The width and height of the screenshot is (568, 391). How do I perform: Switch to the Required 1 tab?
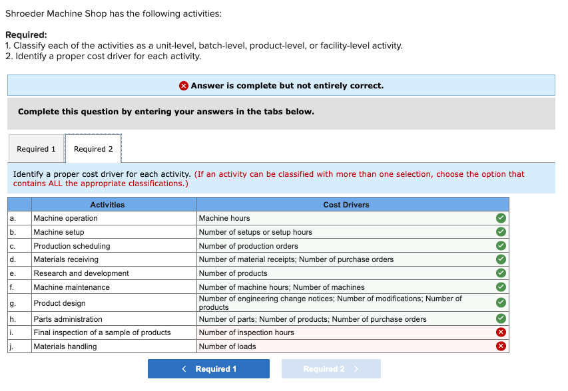point(36,149)
